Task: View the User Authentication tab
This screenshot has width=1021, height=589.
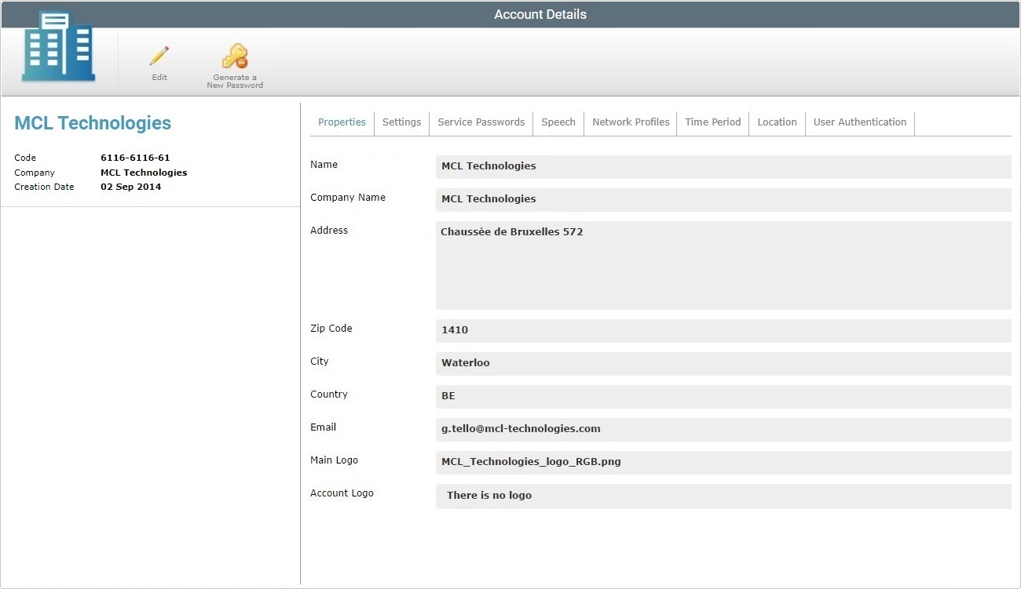Action: click(859, 122)
